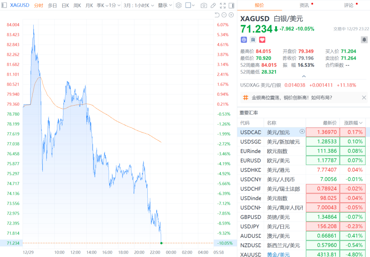Toggle the red heart favorite icon

262,40
